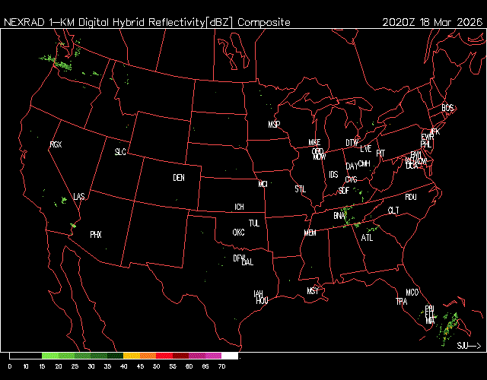Click the STL station marker

coord(300,188)
